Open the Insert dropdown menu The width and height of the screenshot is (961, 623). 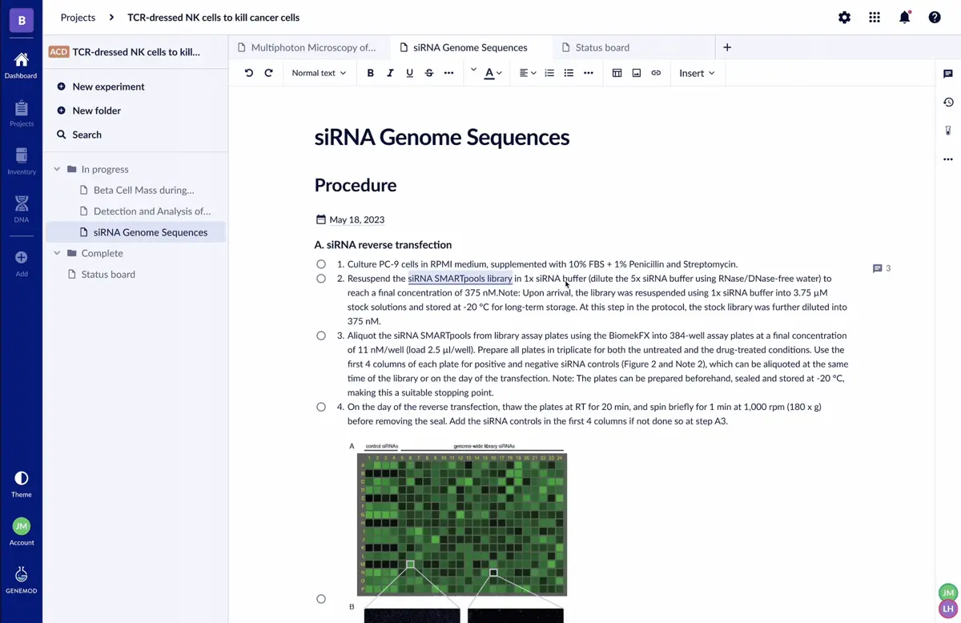point(697,73)
